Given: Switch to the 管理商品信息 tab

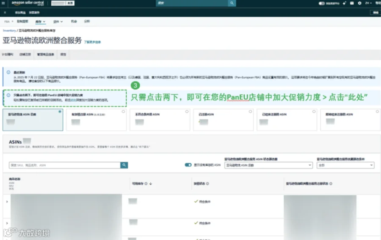Looking at the screenshot, I should (45, 55).
